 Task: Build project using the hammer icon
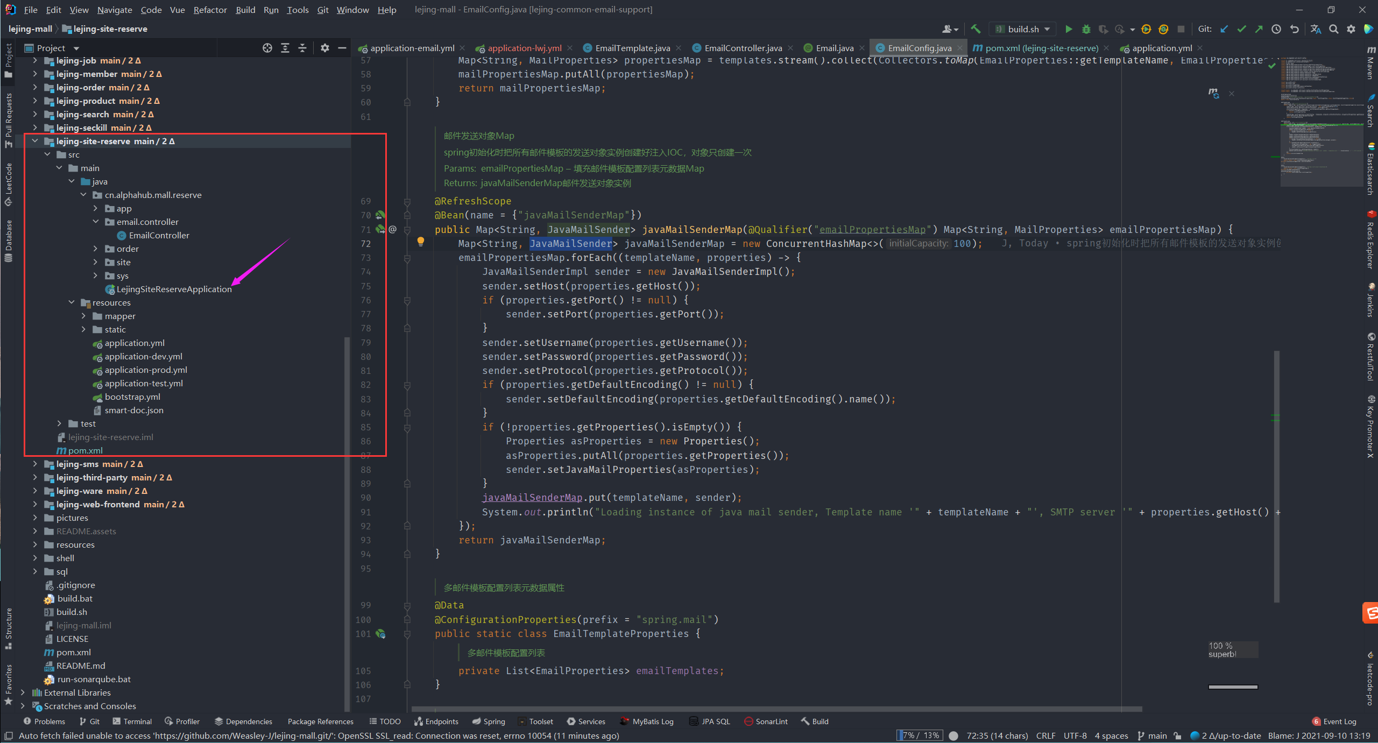tap(976, 29)
